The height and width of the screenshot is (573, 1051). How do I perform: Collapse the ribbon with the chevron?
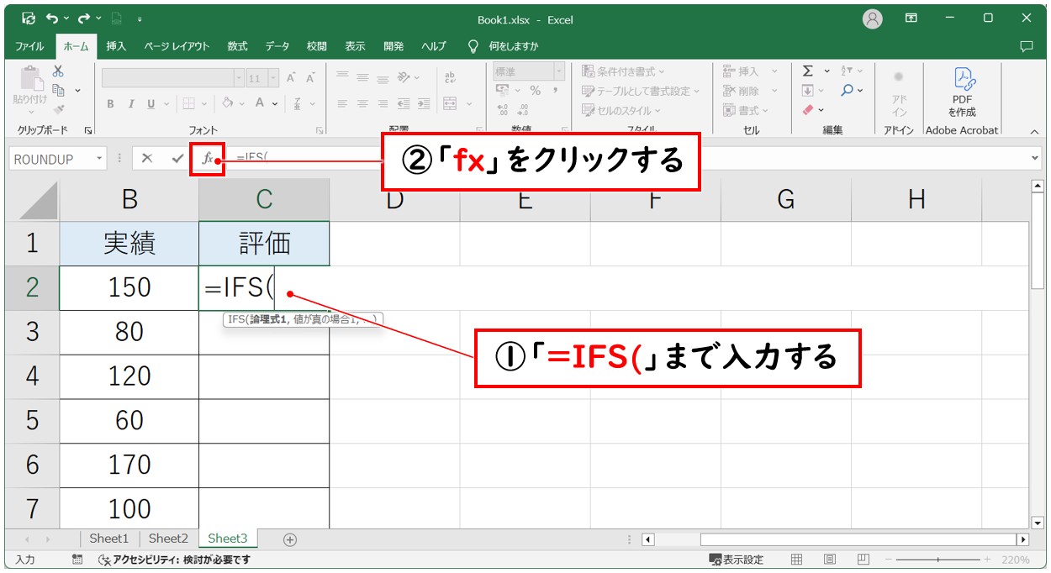coord(1034,131)
